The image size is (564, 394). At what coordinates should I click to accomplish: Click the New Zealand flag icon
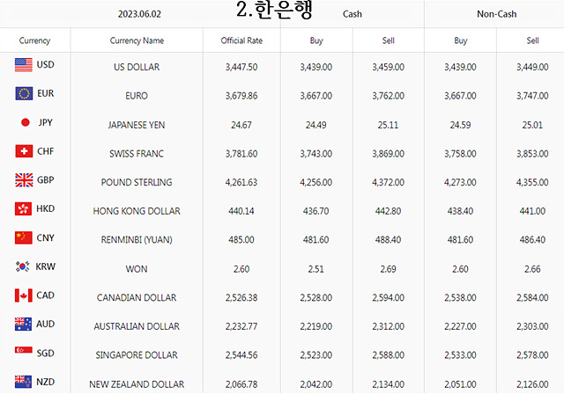pos(23,382)
